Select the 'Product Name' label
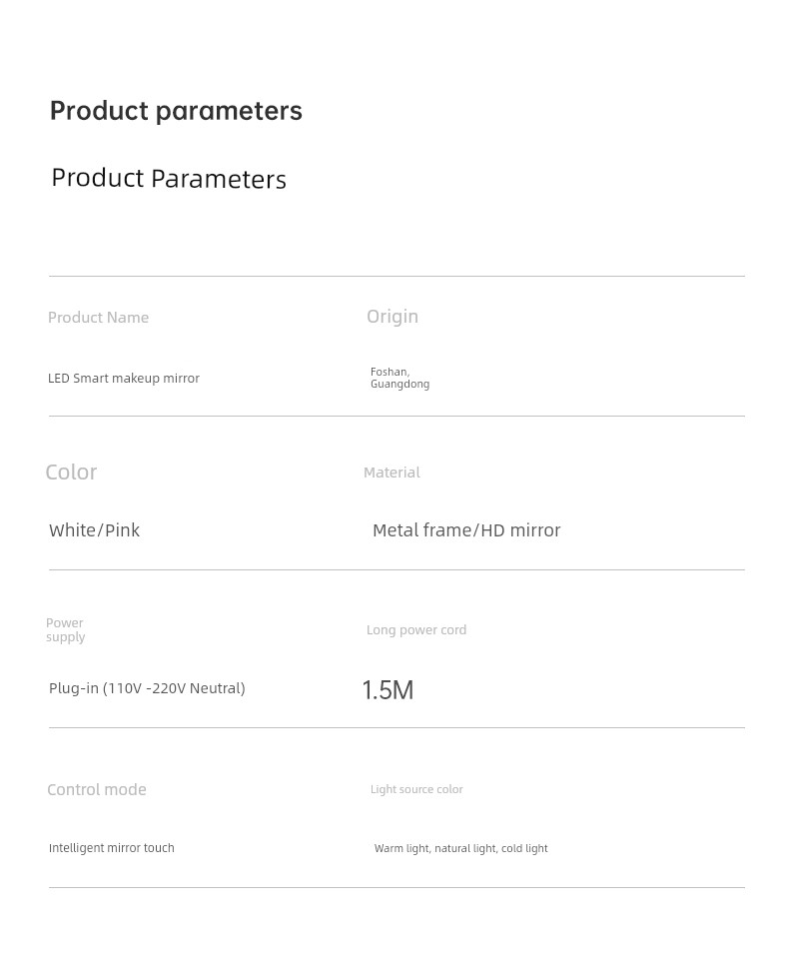Screen dimensions: 789x963 click(98, 318)
